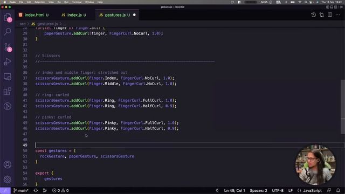Viewport: 345px width, 194px height.
Task: Open the Customize Layout icon
Action: pyautogui.click(x=341, y=7)
